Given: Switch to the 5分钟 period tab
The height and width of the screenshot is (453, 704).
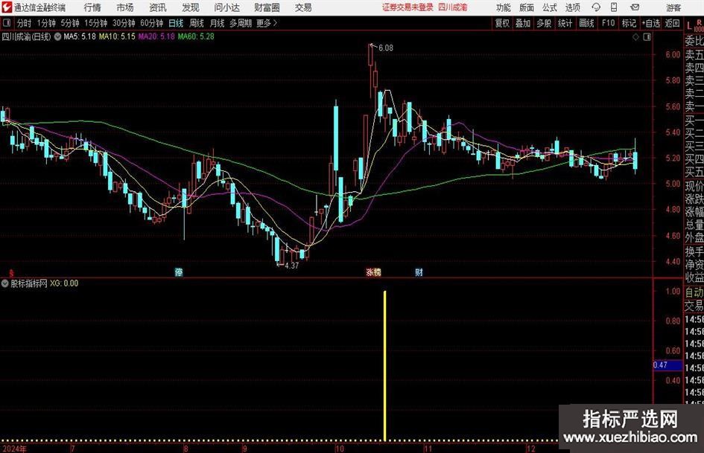Looking at the screenshot, I should click(70, 23).
